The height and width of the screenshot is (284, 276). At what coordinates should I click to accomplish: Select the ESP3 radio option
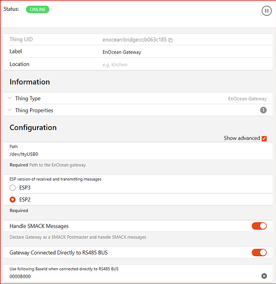(x=13, y=187)
